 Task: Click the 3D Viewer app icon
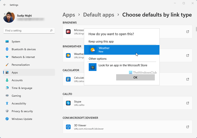[x=68, y=127]
